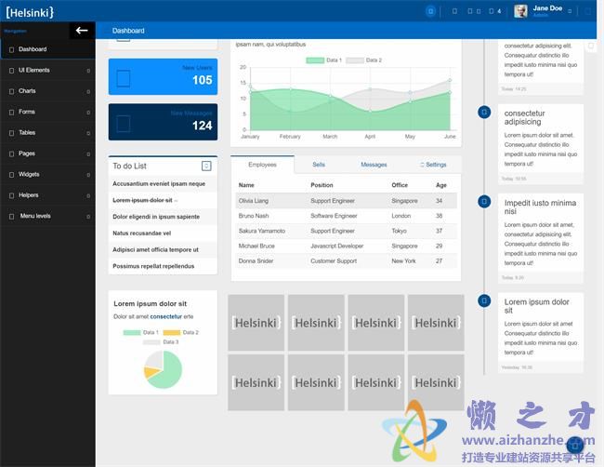Click the timeline marker beside 'consectetur adipisicing'
The height and width of the screenshot is (467, 604).
click(484, 113)
